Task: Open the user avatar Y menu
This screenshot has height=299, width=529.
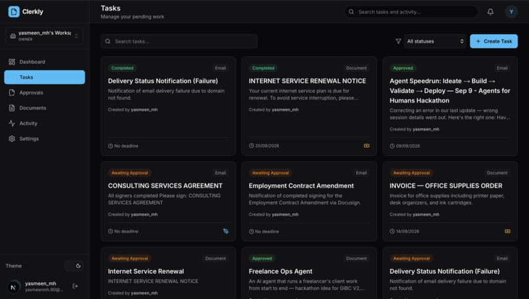Action: (511, 12)
